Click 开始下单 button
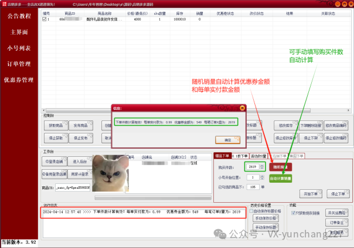 click(311, 194)
